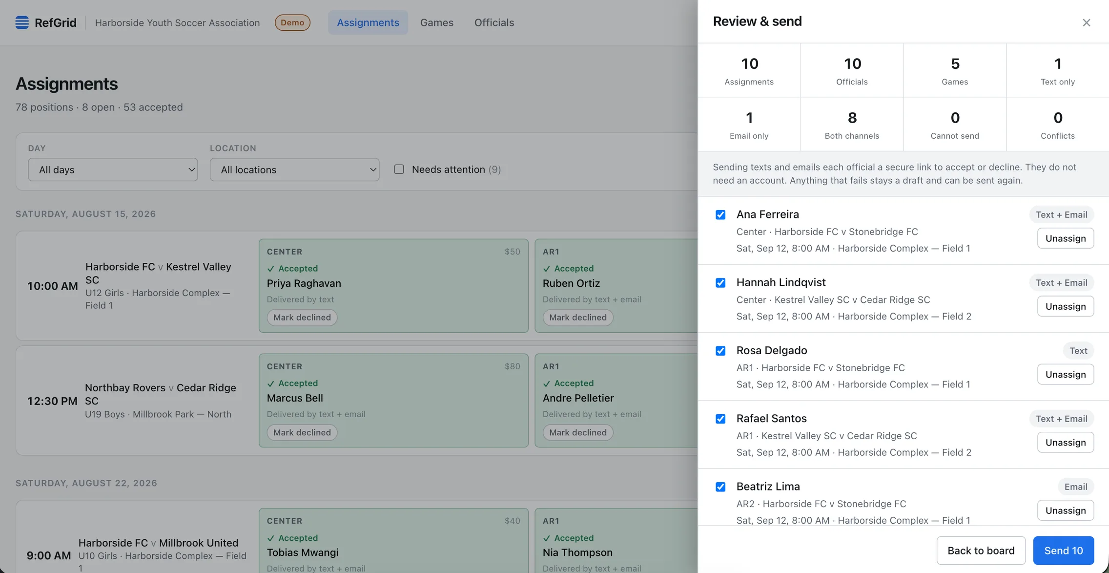Click the Send 10 button
This screenshot has height=573, width=1109.
[x=1063, y=551]
